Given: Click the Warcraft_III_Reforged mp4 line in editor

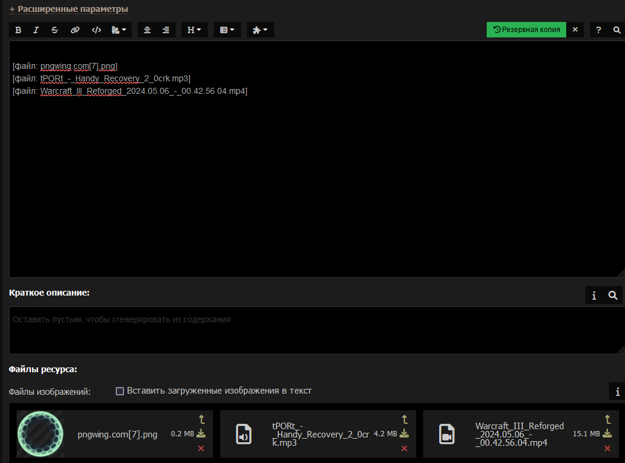Looking at the screenshot, I should pos(130,91).
